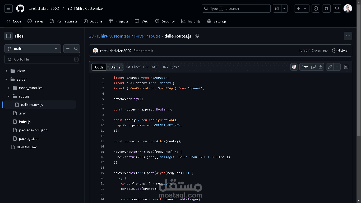Go to GitHub homepage logo
The width and height of the screenshot is (361, 203).
(20, 8)
